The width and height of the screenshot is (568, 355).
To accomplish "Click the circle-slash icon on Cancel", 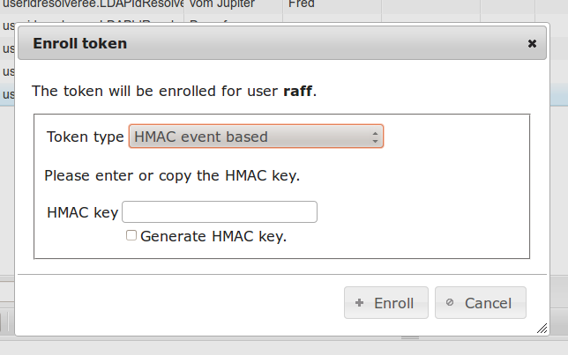I will [450, 303].
